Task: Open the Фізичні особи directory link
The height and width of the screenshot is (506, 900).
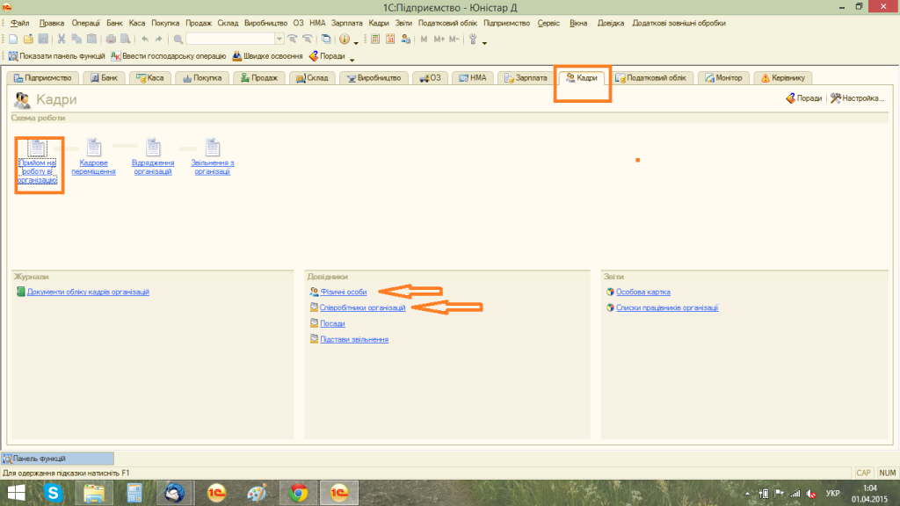Action: (344, 292)
